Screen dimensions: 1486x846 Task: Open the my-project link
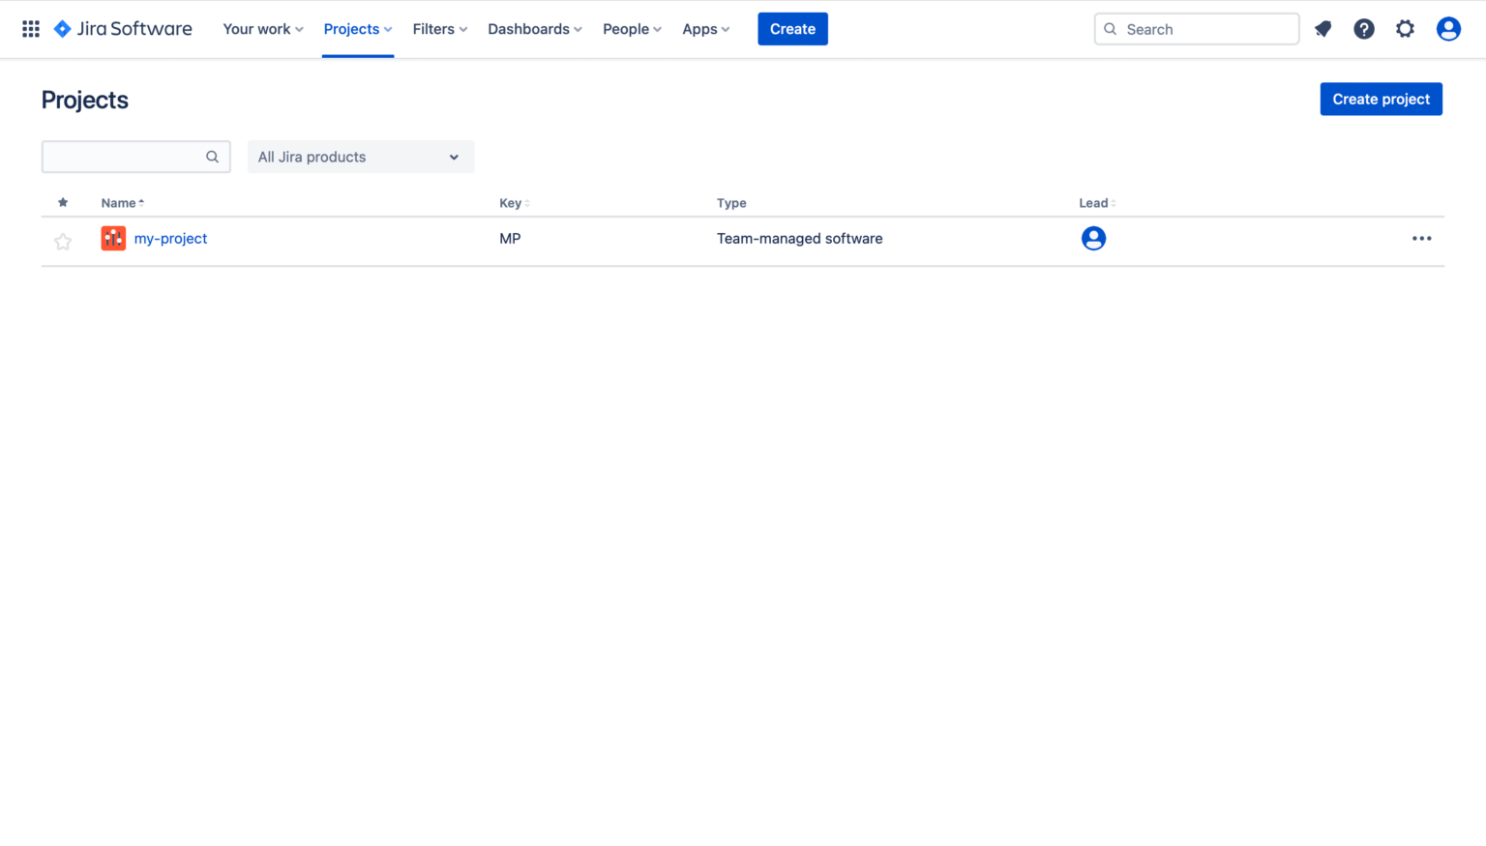(170, 238)
